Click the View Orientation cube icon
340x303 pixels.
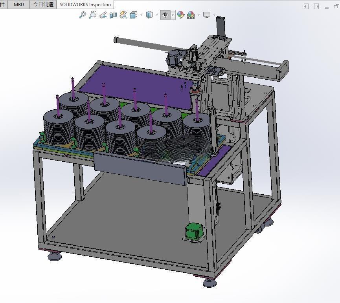pos(134,15)
